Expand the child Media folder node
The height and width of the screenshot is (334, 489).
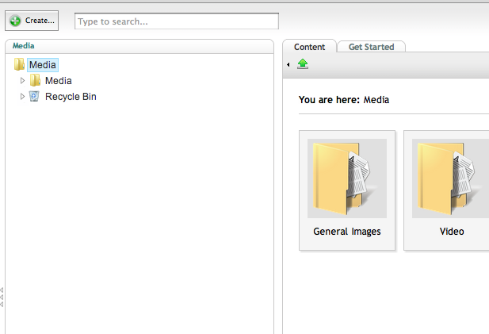22,81
